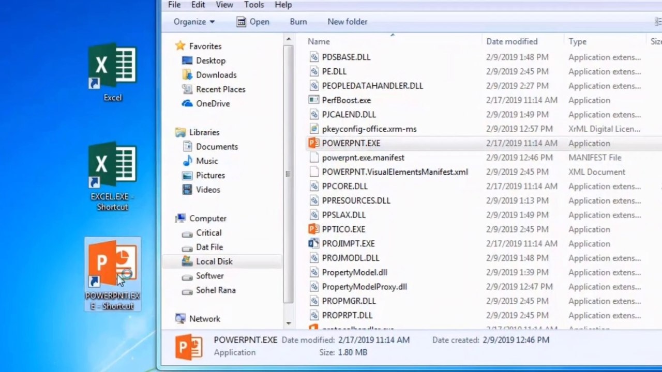This screenshot has width=662, height=372.
Task: Click the PE.DLL file icon
Action: click(x=313, y=71)
